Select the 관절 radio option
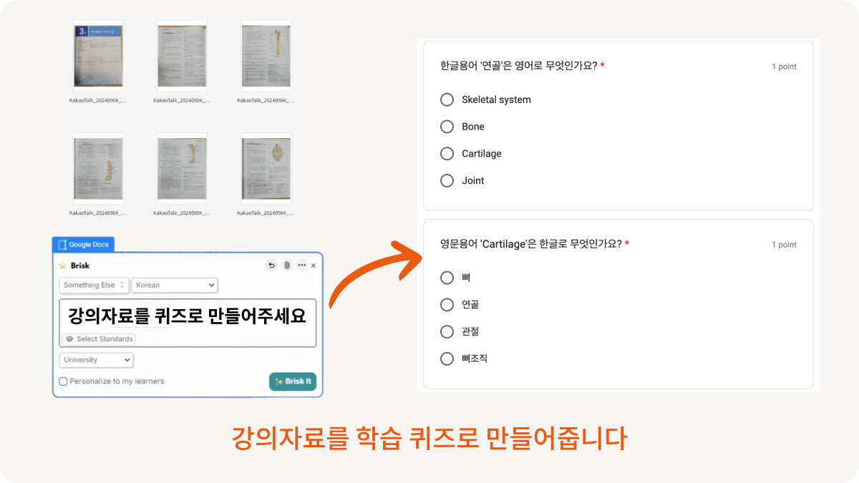The height and width of the screenshot is (483, 859). click(x=447, y=332)
